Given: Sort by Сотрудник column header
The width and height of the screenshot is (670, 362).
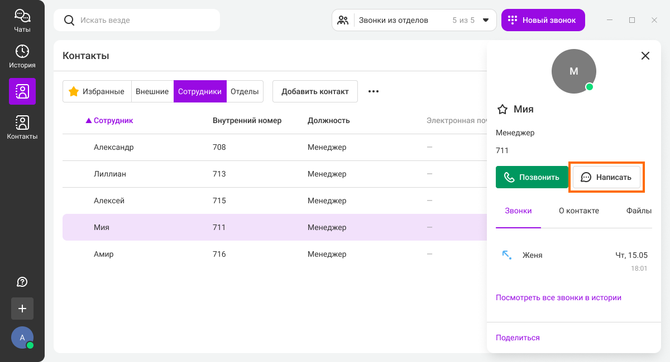Looking at the screenshot, I should pos(113,120).
